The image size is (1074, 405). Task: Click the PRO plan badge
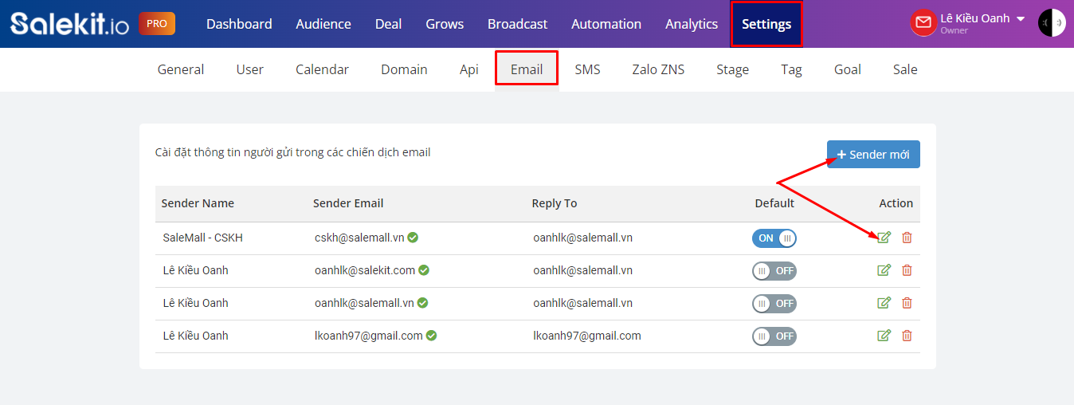point(157,24)
